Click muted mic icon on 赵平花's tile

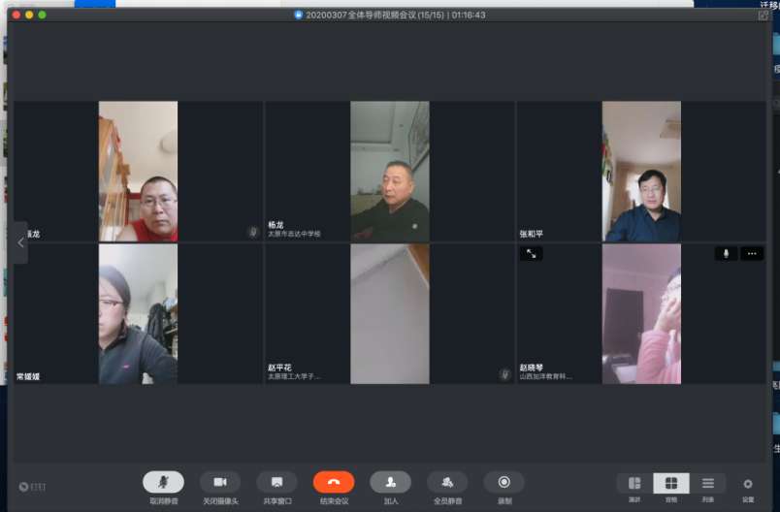504,374
